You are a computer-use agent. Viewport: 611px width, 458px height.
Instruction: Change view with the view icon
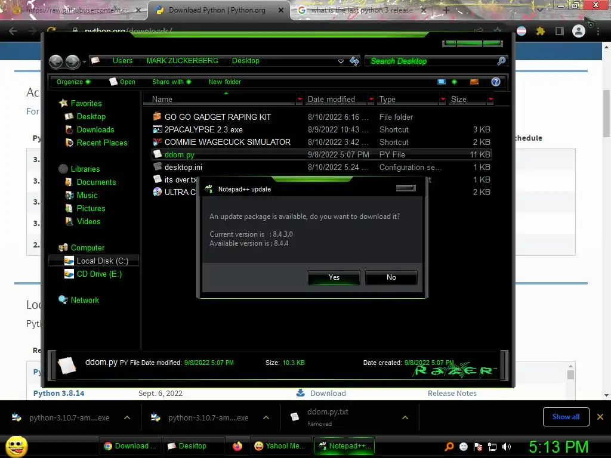(x=442, y=82)
